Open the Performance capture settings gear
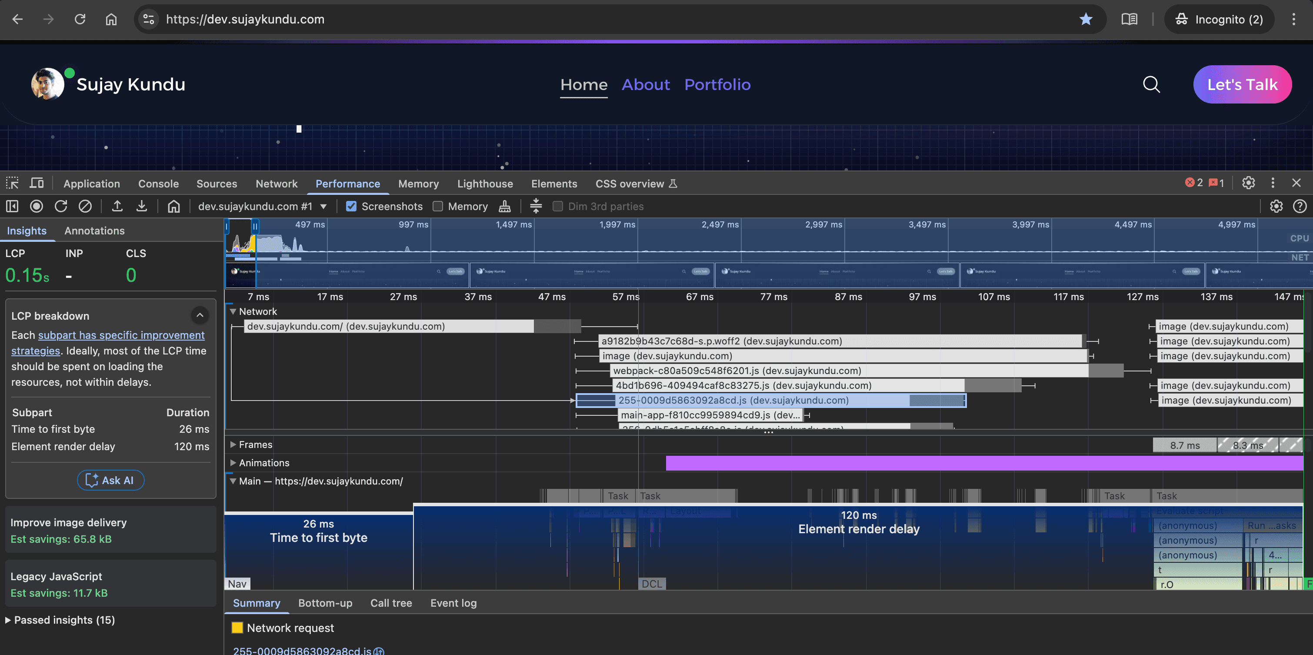 1276,206
